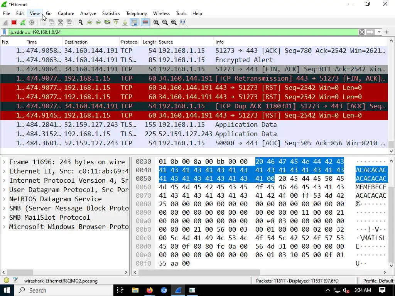Expand User Datagram Protocol node
The width and height of the screenshot is (395, 296).
4,190
